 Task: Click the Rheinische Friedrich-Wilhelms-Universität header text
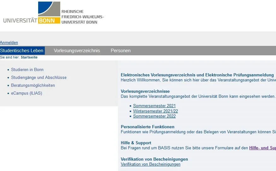[x=82, y=17]
